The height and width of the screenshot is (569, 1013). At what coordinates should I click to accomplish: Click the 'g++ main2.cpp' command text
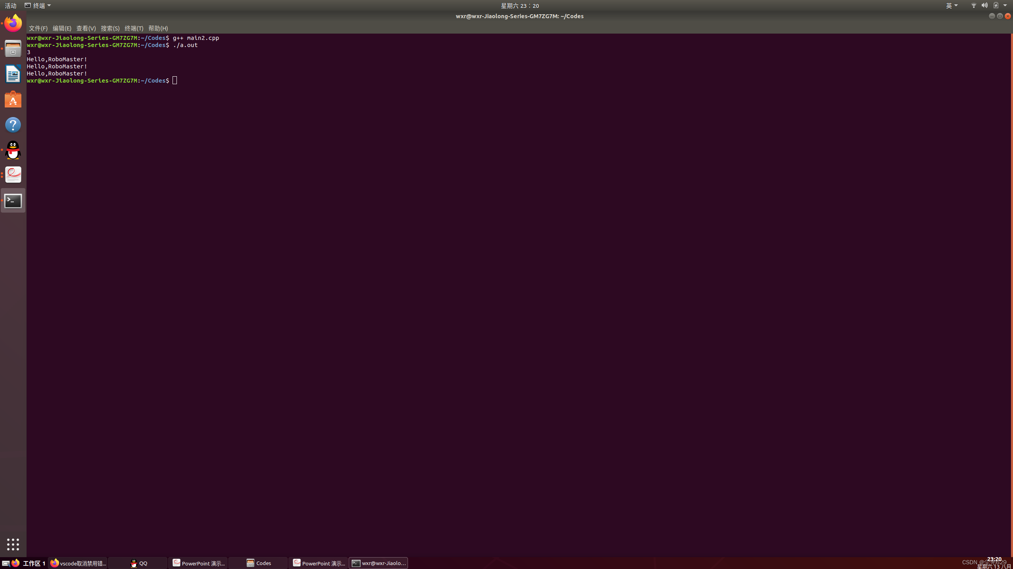pyautogui.click(x=196, y=38)
